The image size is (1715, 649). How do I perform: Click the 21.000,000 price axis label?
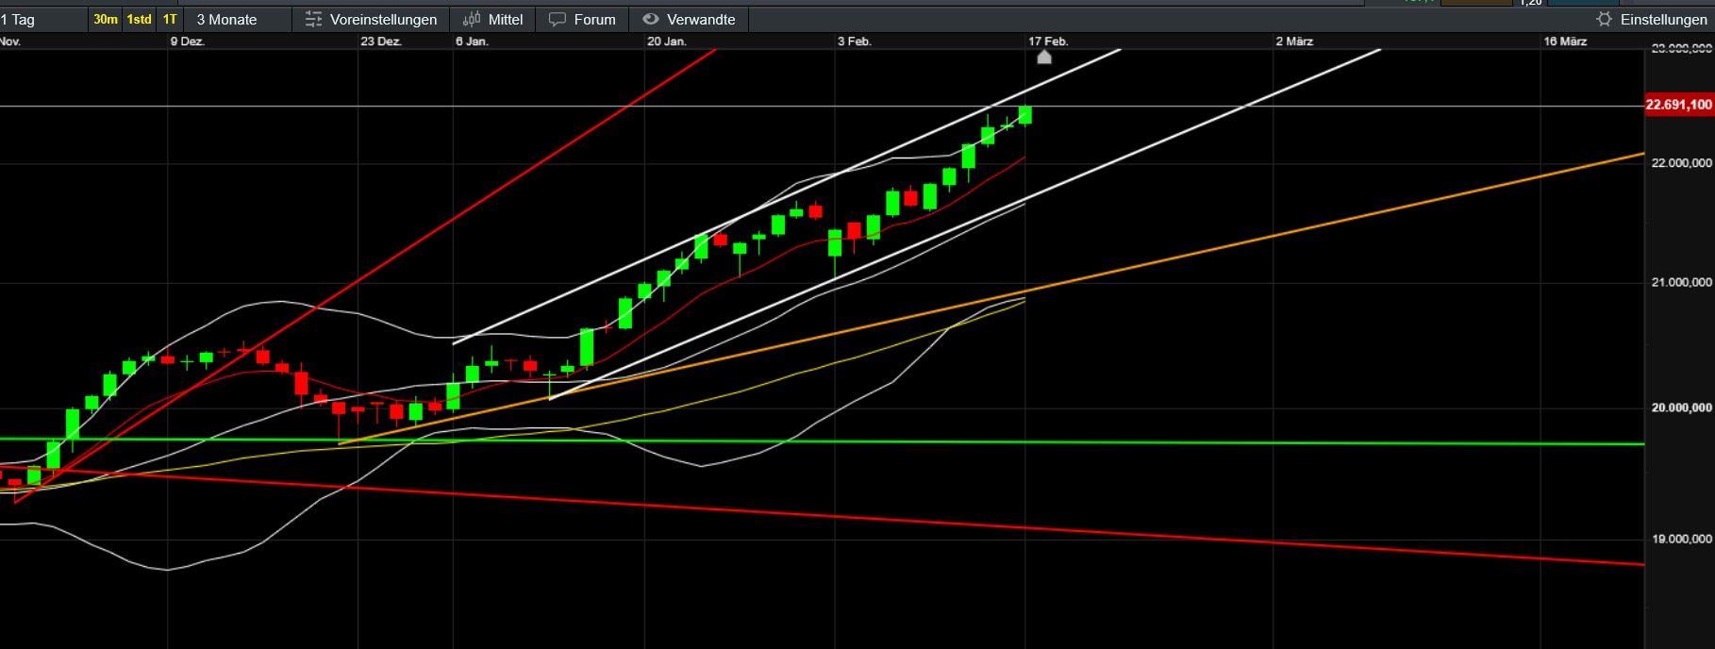click(1681, 282)
